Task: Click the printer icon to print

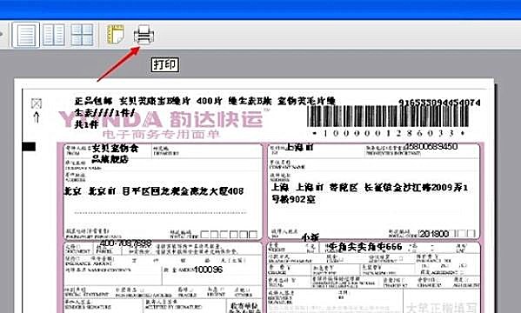Action: coord(144,35)
